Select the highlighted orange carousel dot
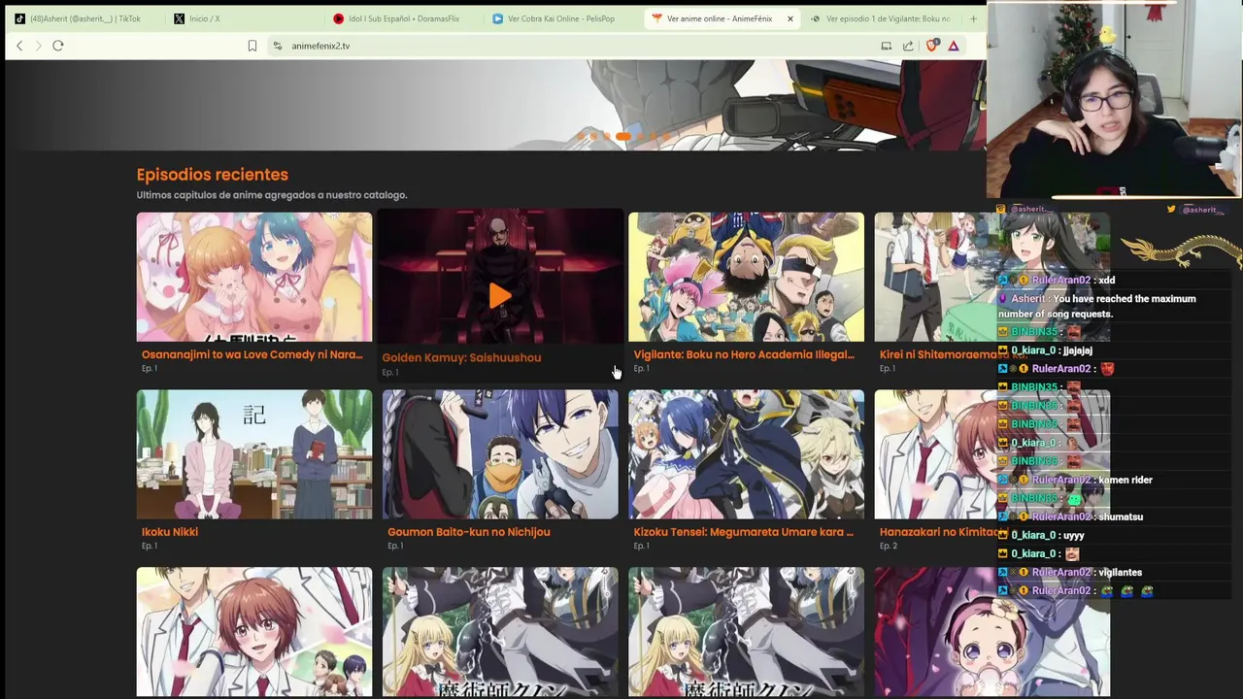 coord(622,137)
